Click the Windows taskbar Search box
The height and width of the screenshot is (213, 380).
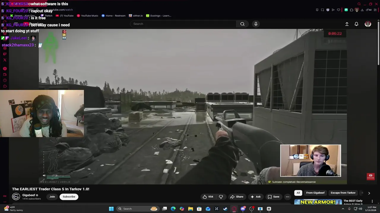[138, 209]
